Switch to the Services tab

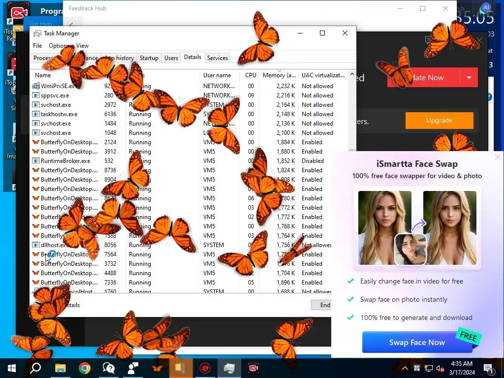217,58
